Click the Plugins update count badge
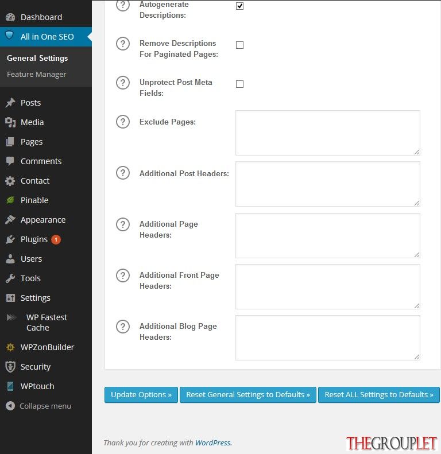The width and height of the screenshot is (441, 454). point(56,239)
